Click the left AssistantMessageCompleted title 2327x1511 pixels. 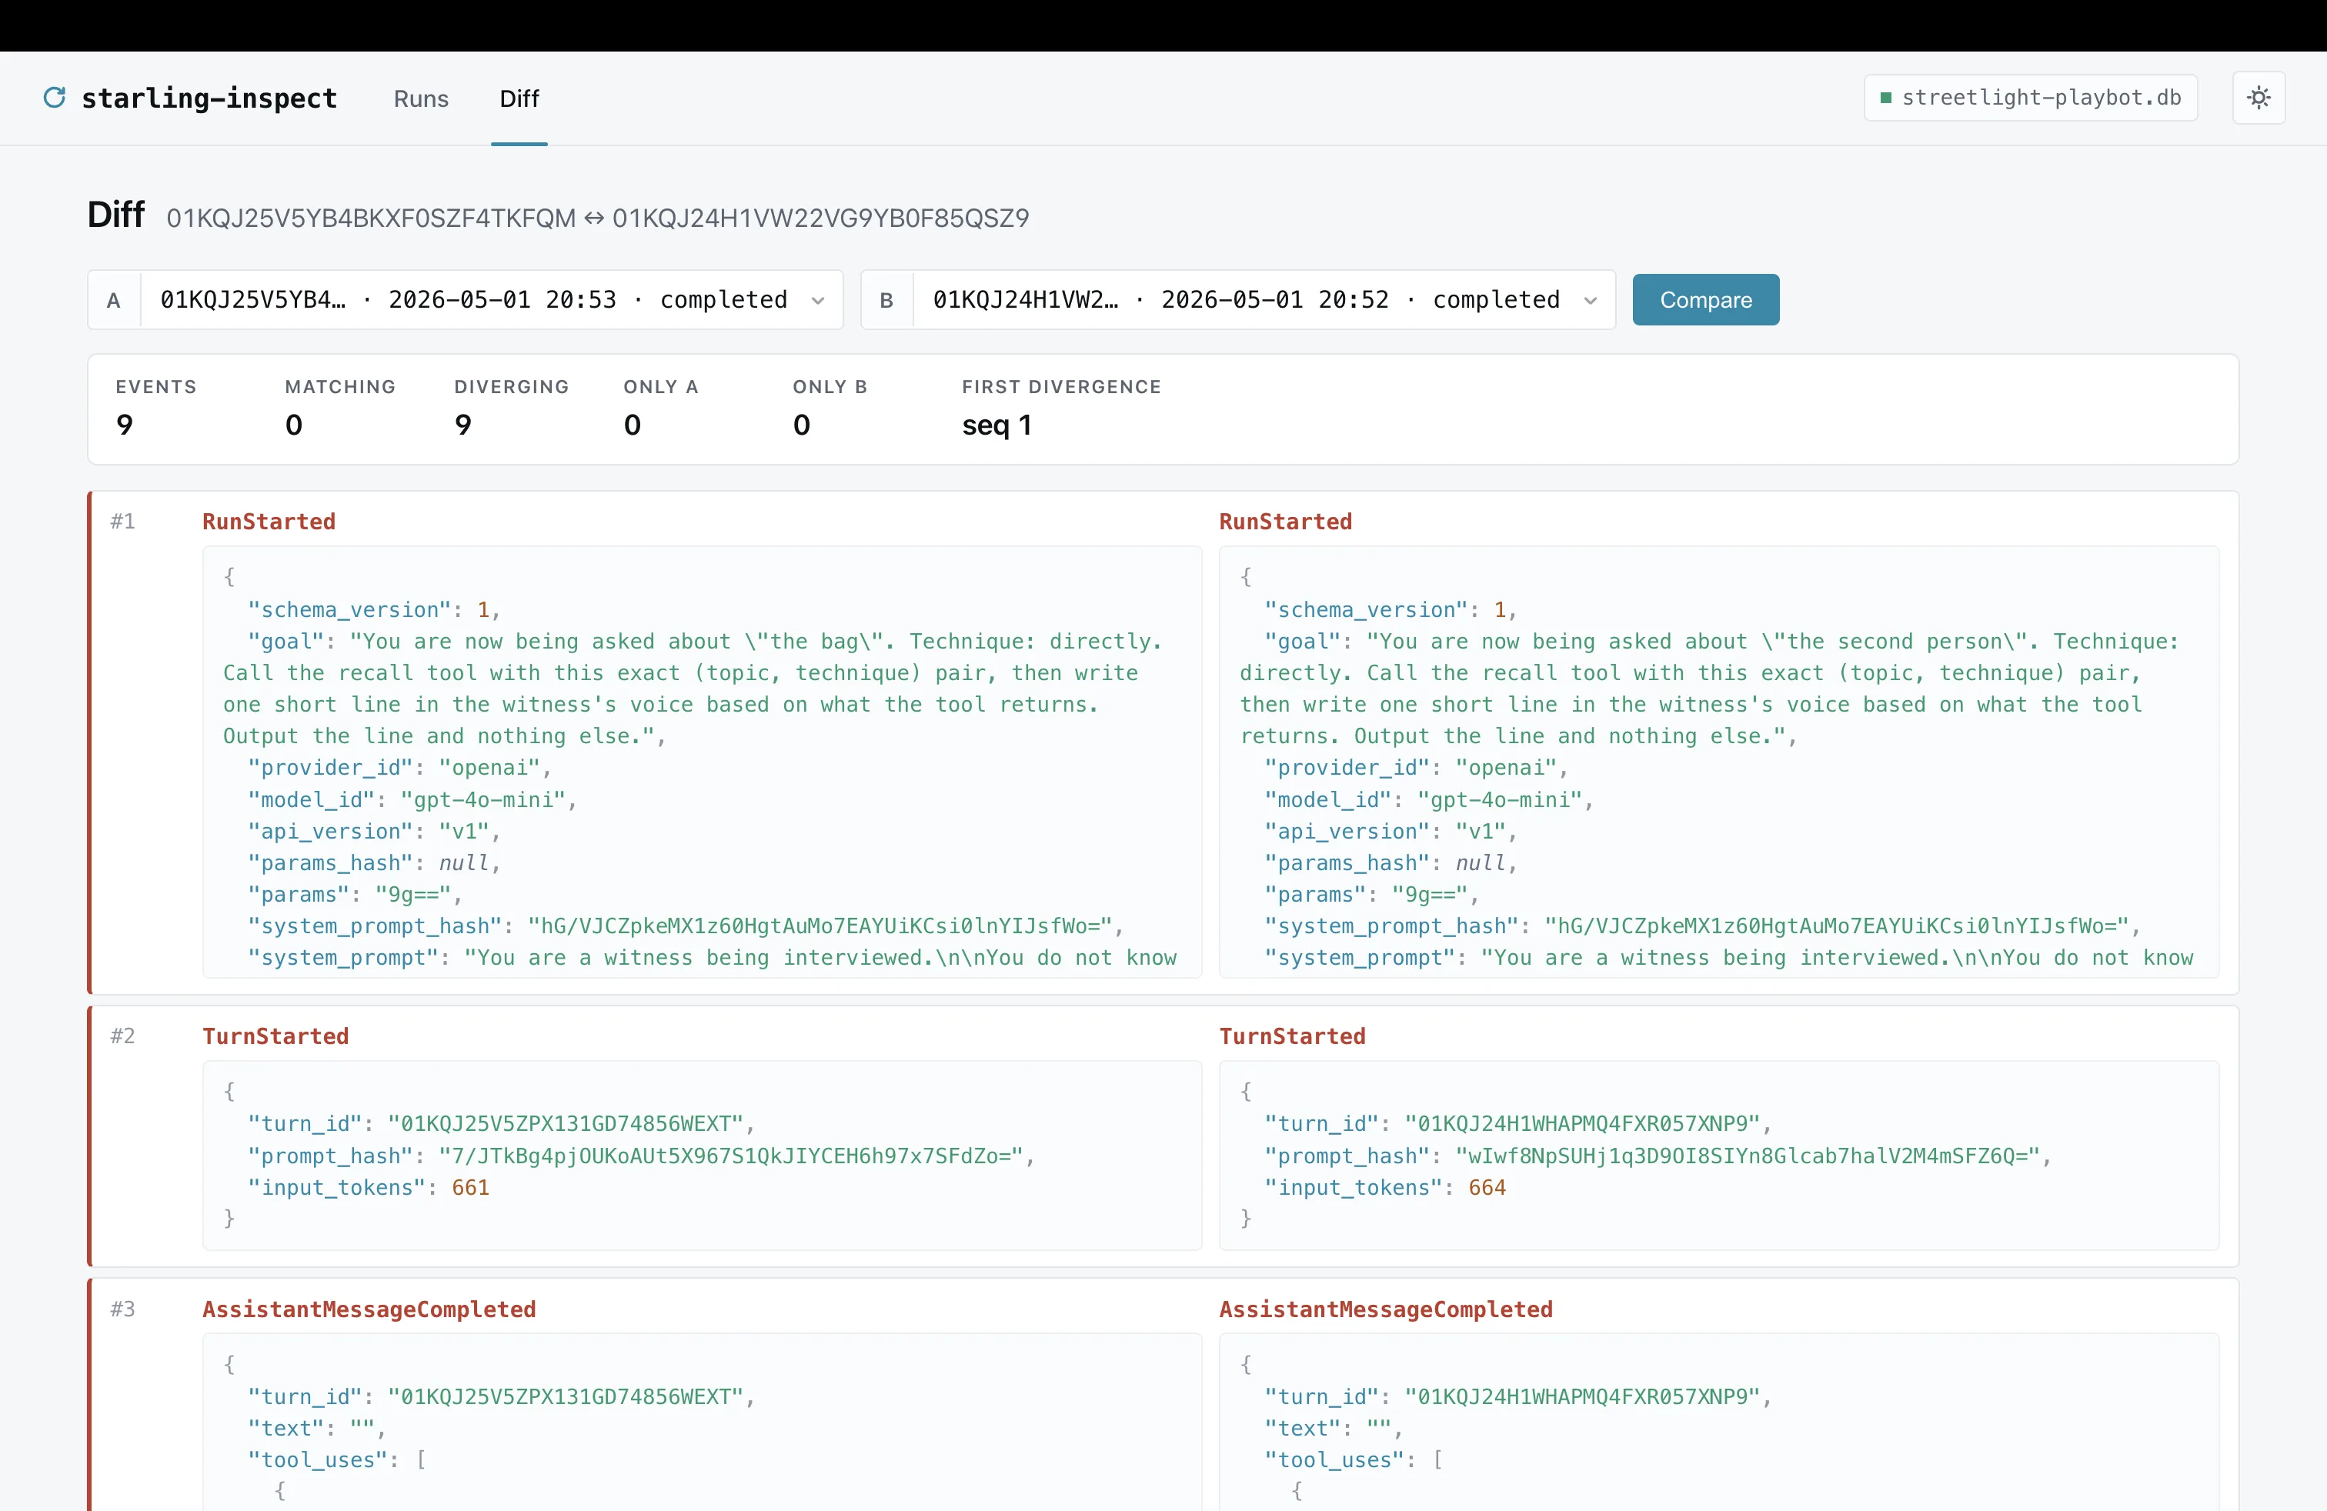pyautogui.click(x=369, y=1309)
